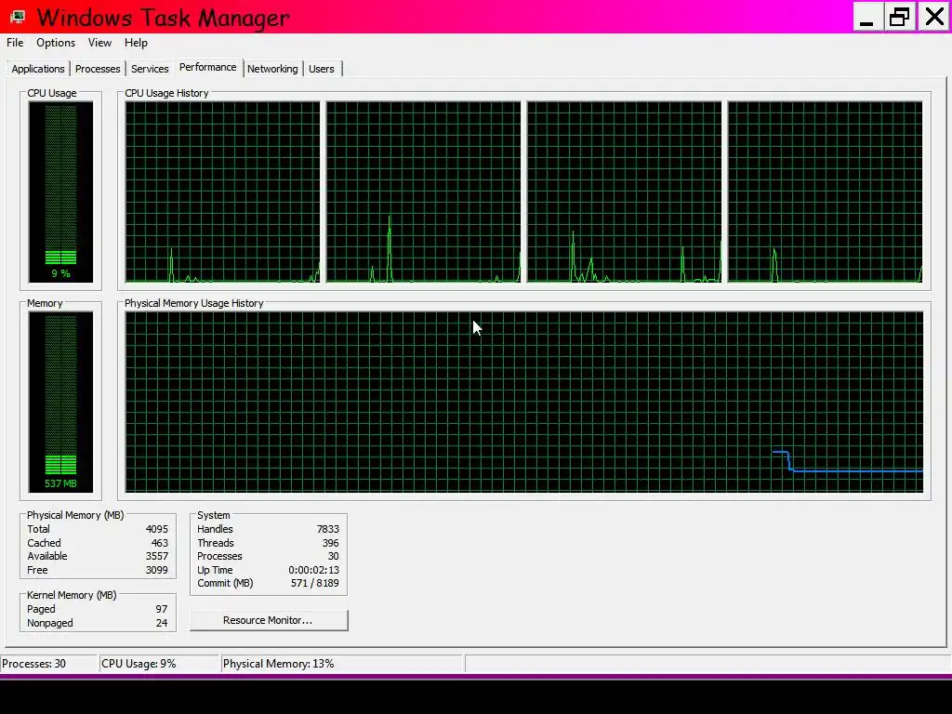Click the Nonpaged kernel memory value 24

coord(162,623)
